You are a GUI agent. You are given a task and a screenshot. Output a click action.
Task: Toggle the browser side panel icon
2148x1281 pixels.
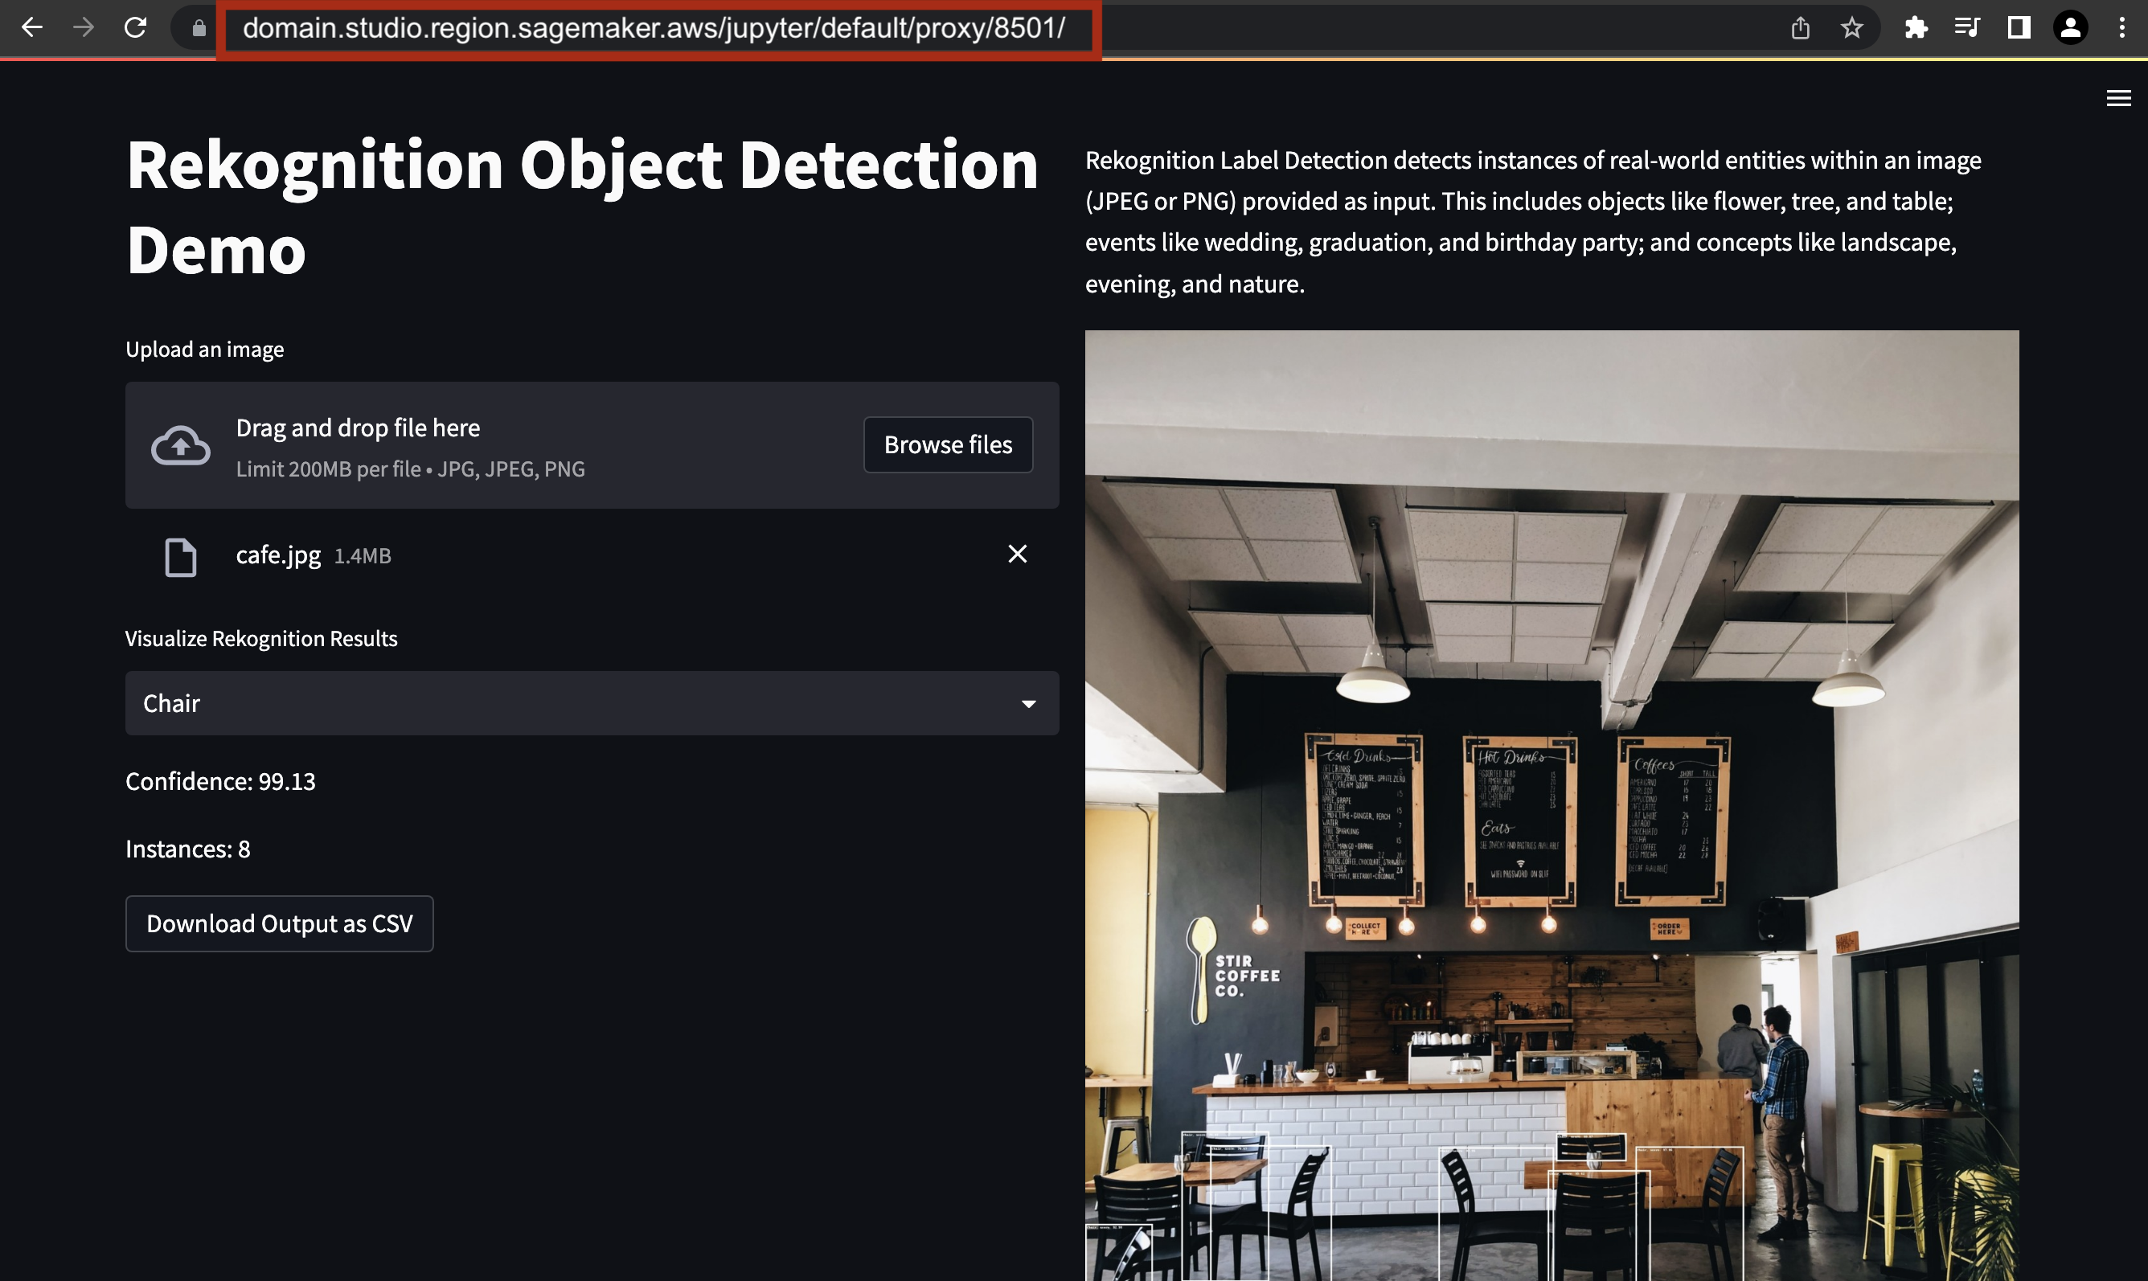2019,28
